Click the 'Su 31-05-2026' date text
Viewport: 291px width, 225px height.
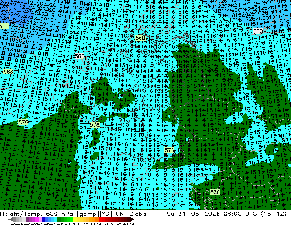[x=193, y=214]
